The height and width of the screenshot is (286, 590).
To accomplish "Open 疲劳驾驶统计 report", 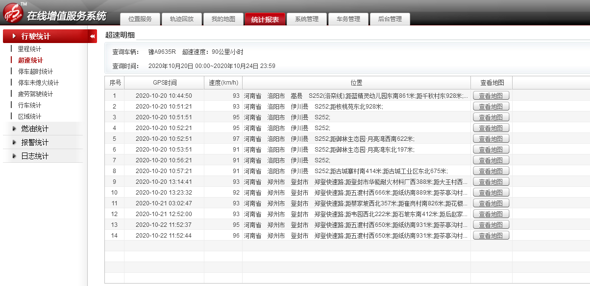I will (35, 94).
